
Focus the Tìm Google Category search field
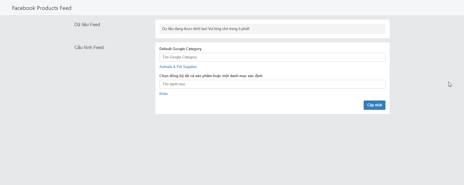coord(272,57)
